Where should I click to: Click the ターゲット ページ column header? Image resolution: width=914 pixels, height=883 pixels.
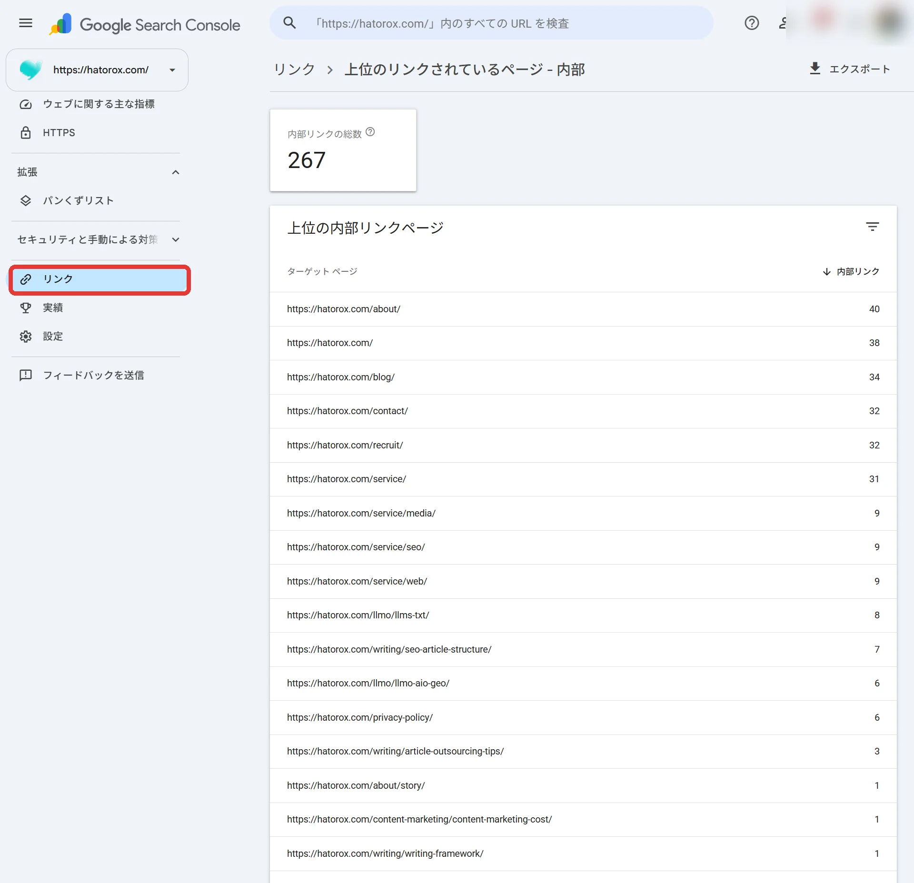(x=322, y=271)
